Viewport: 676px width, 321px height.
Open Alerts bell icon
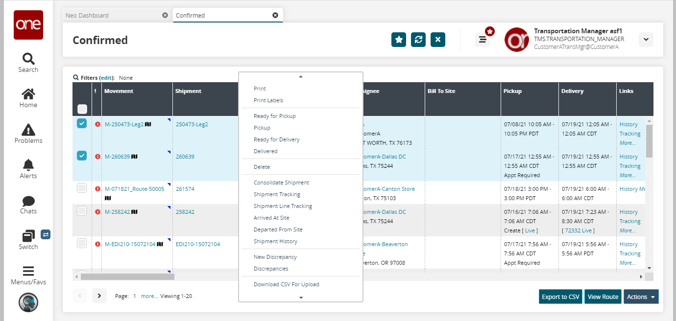tap(28, 165)
